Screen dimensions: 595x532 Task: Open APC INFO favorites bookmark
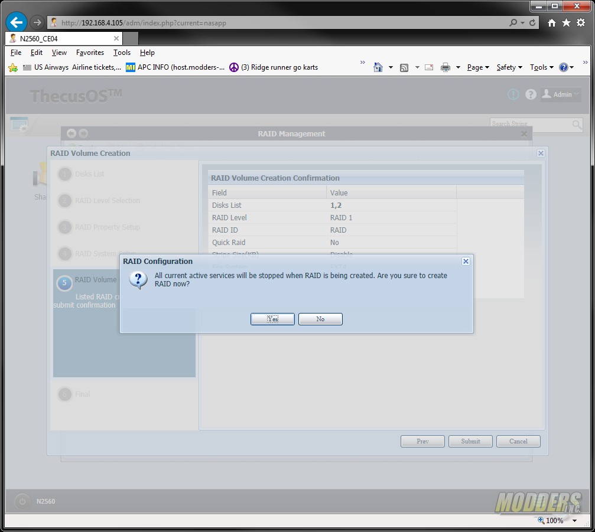click(175, 67)
